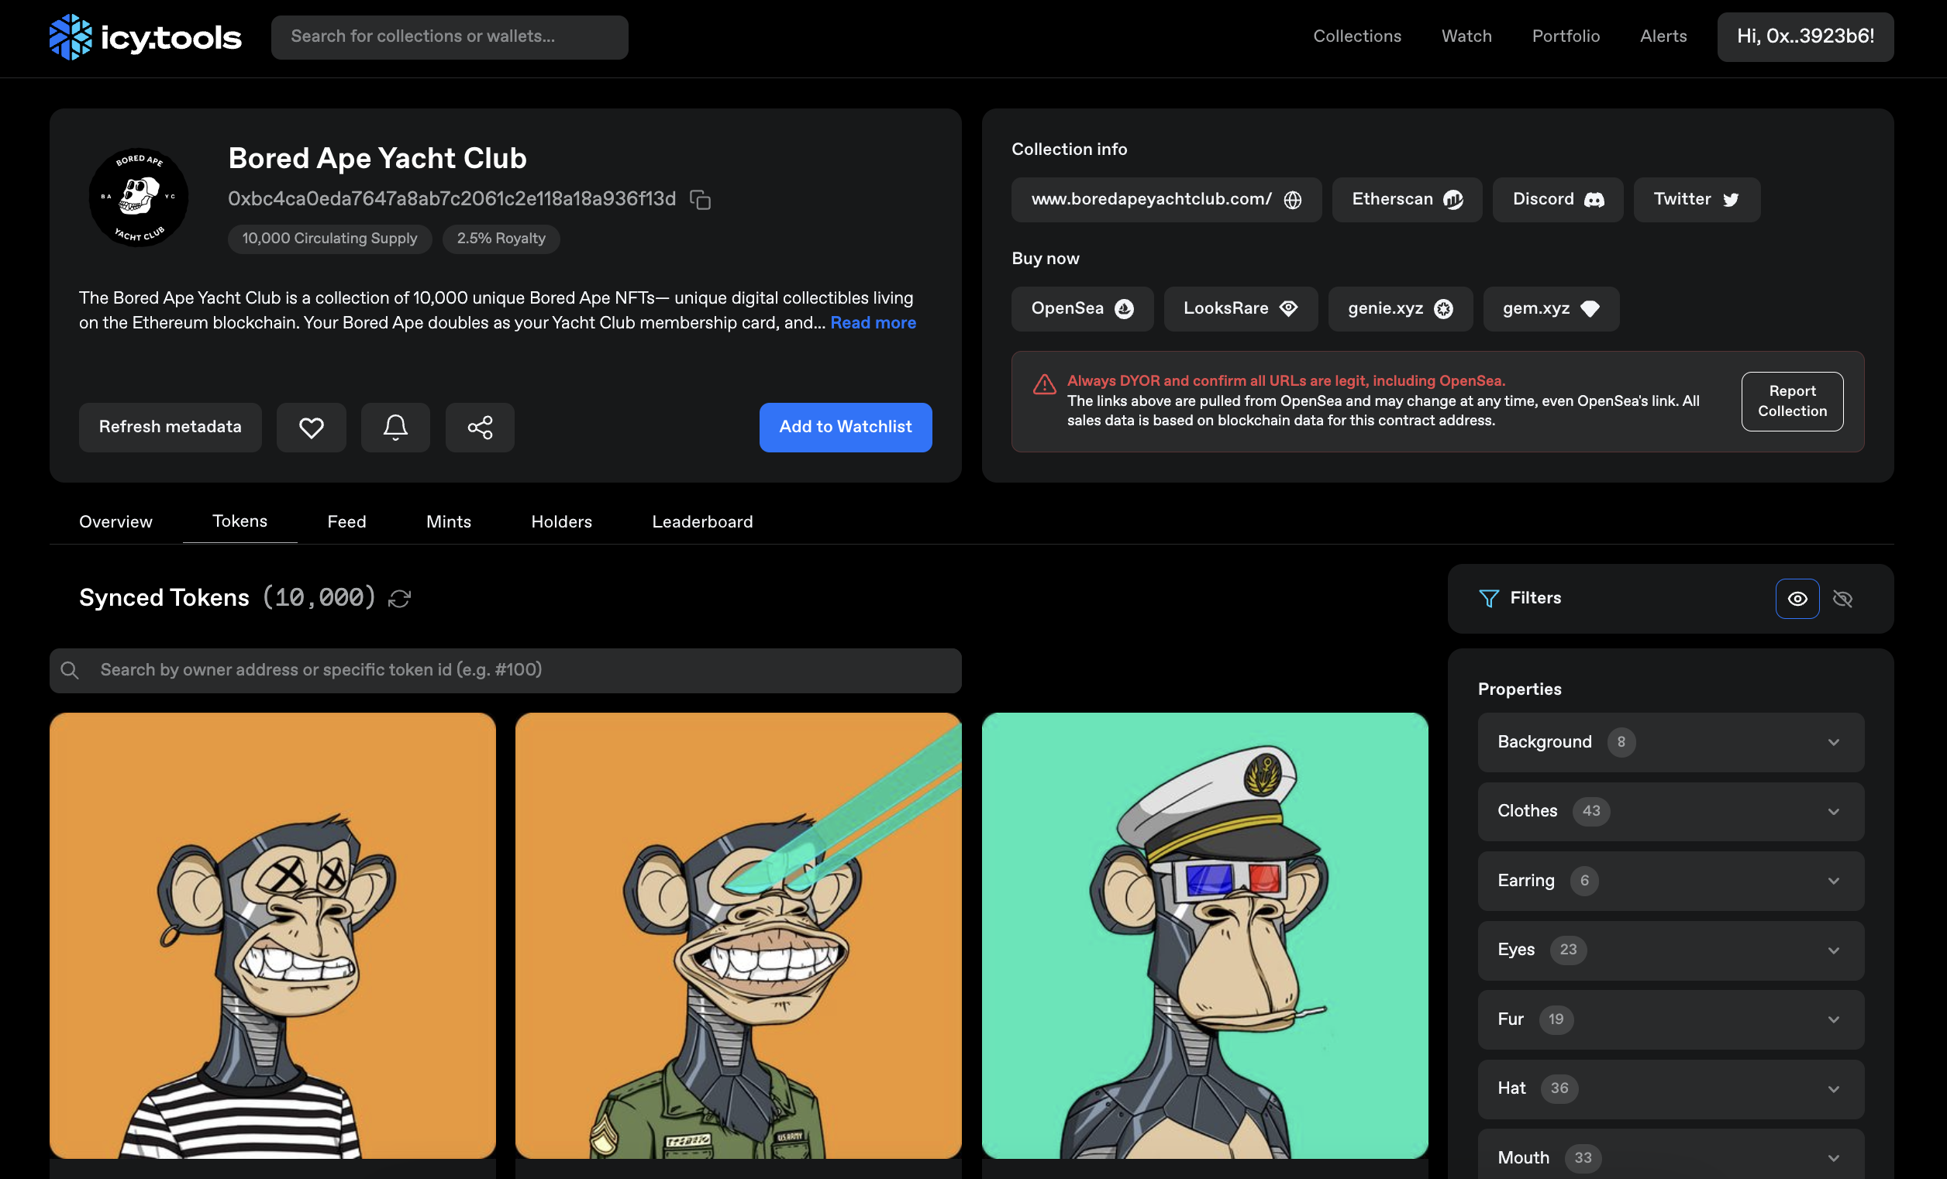Click the 2.5% Royalty badge
The height and width of the screenshot is (1179, 1947).
(501, 239)
